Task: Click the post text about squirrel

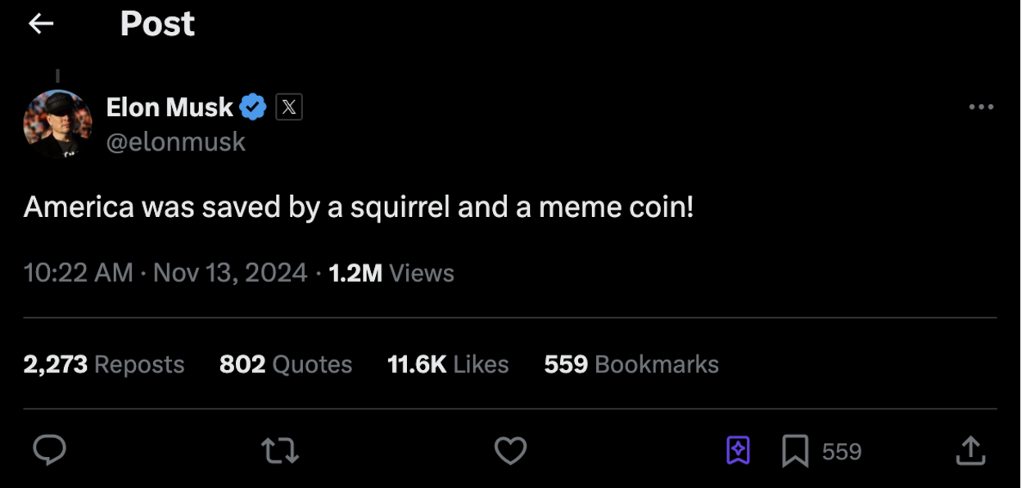Action: click(359, 207)
